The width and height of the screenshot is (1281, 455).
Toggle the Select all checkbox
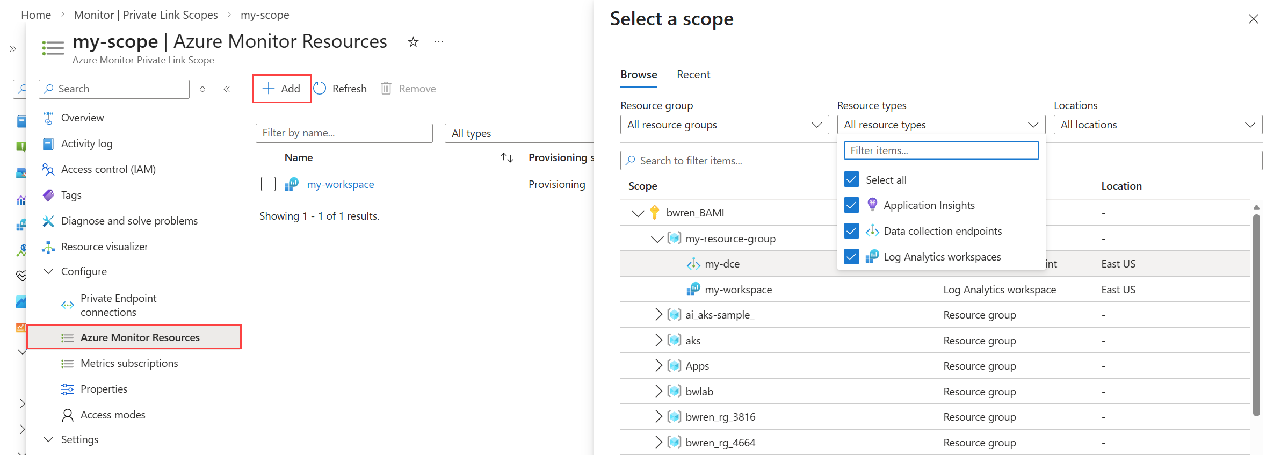pos(851,179)
